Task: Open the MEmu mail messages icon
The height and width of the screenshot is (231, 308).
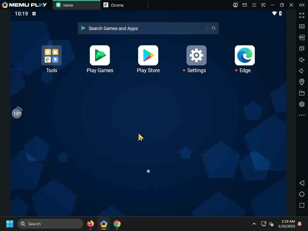Action: point(245,5)
